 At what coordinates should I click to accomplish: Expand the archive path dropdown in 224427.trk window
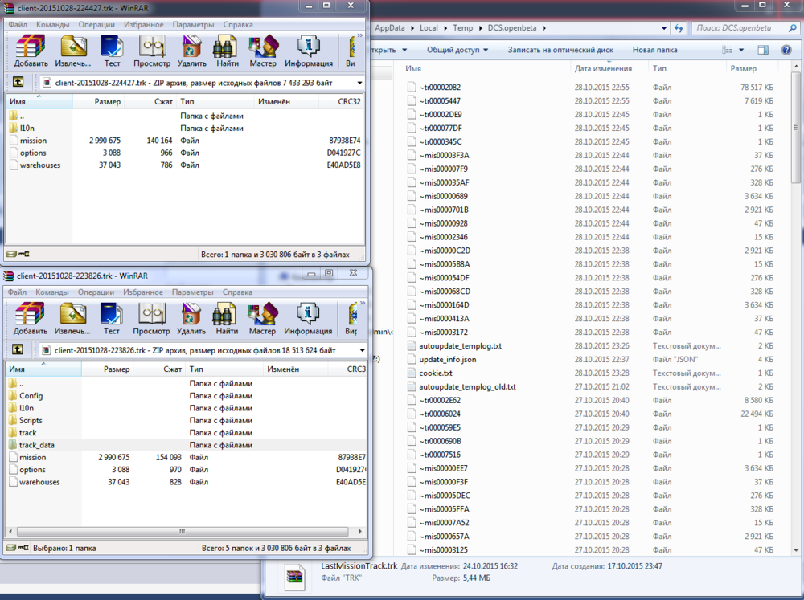(359, 82)
